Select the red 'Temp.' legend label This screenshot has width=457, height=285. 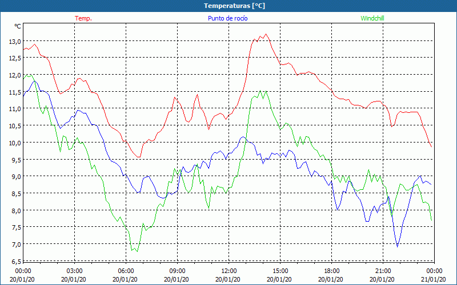83,18
